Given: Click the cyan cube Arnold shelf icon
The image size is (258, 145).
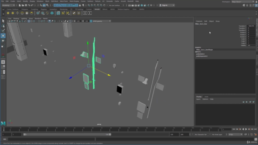Looking at the screenshot, I should pos(52,13).
